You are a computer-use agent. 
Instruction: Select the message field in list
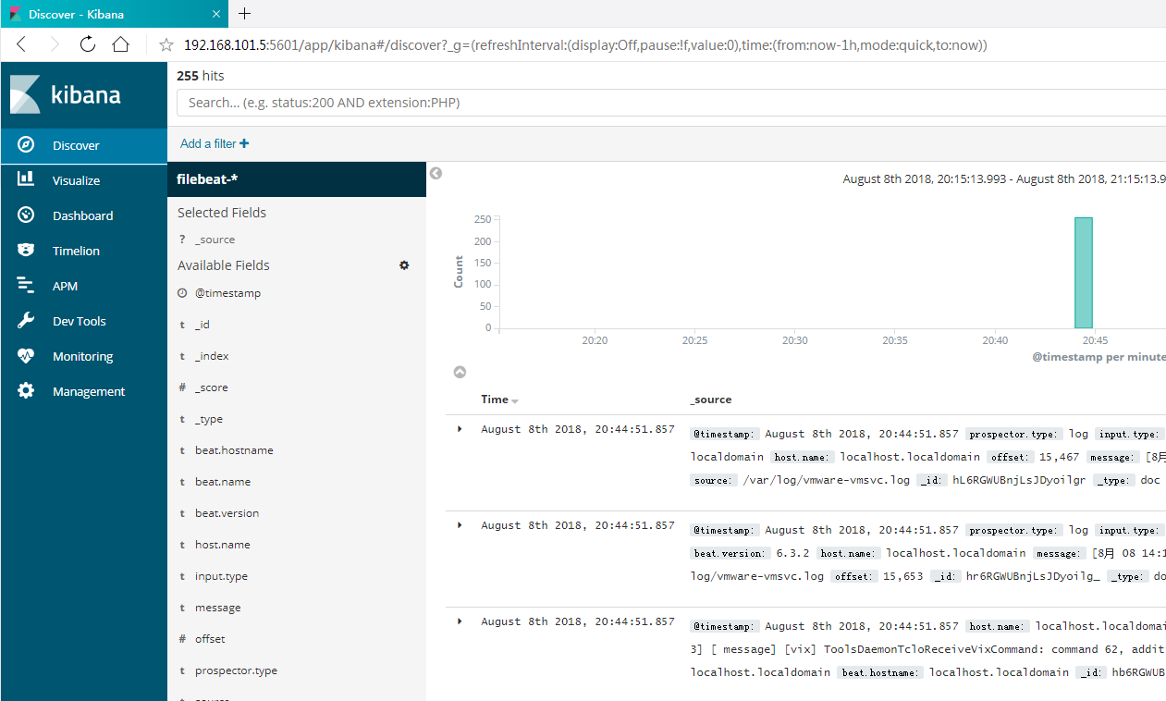coord(217,608)
